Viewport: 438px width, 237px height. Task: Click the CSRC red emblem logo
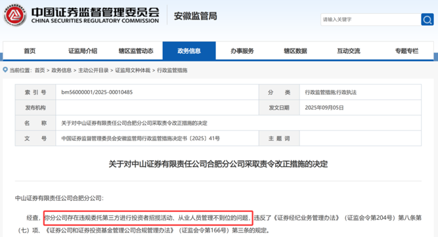pyautogui.click(x=15, y=15)
